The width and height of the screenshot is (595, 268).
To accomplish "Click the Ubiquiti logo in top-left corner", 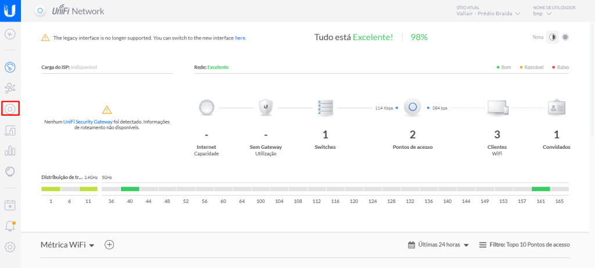I will tap(10, 10).
